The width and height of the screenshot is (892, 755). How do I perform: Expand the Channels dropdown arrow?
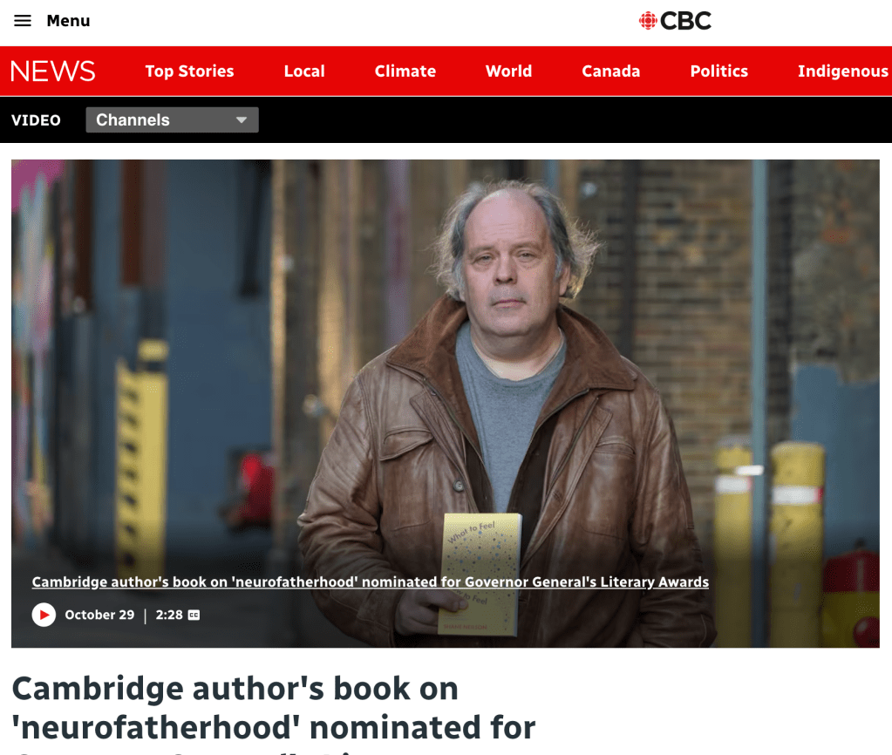coord(242,120)
